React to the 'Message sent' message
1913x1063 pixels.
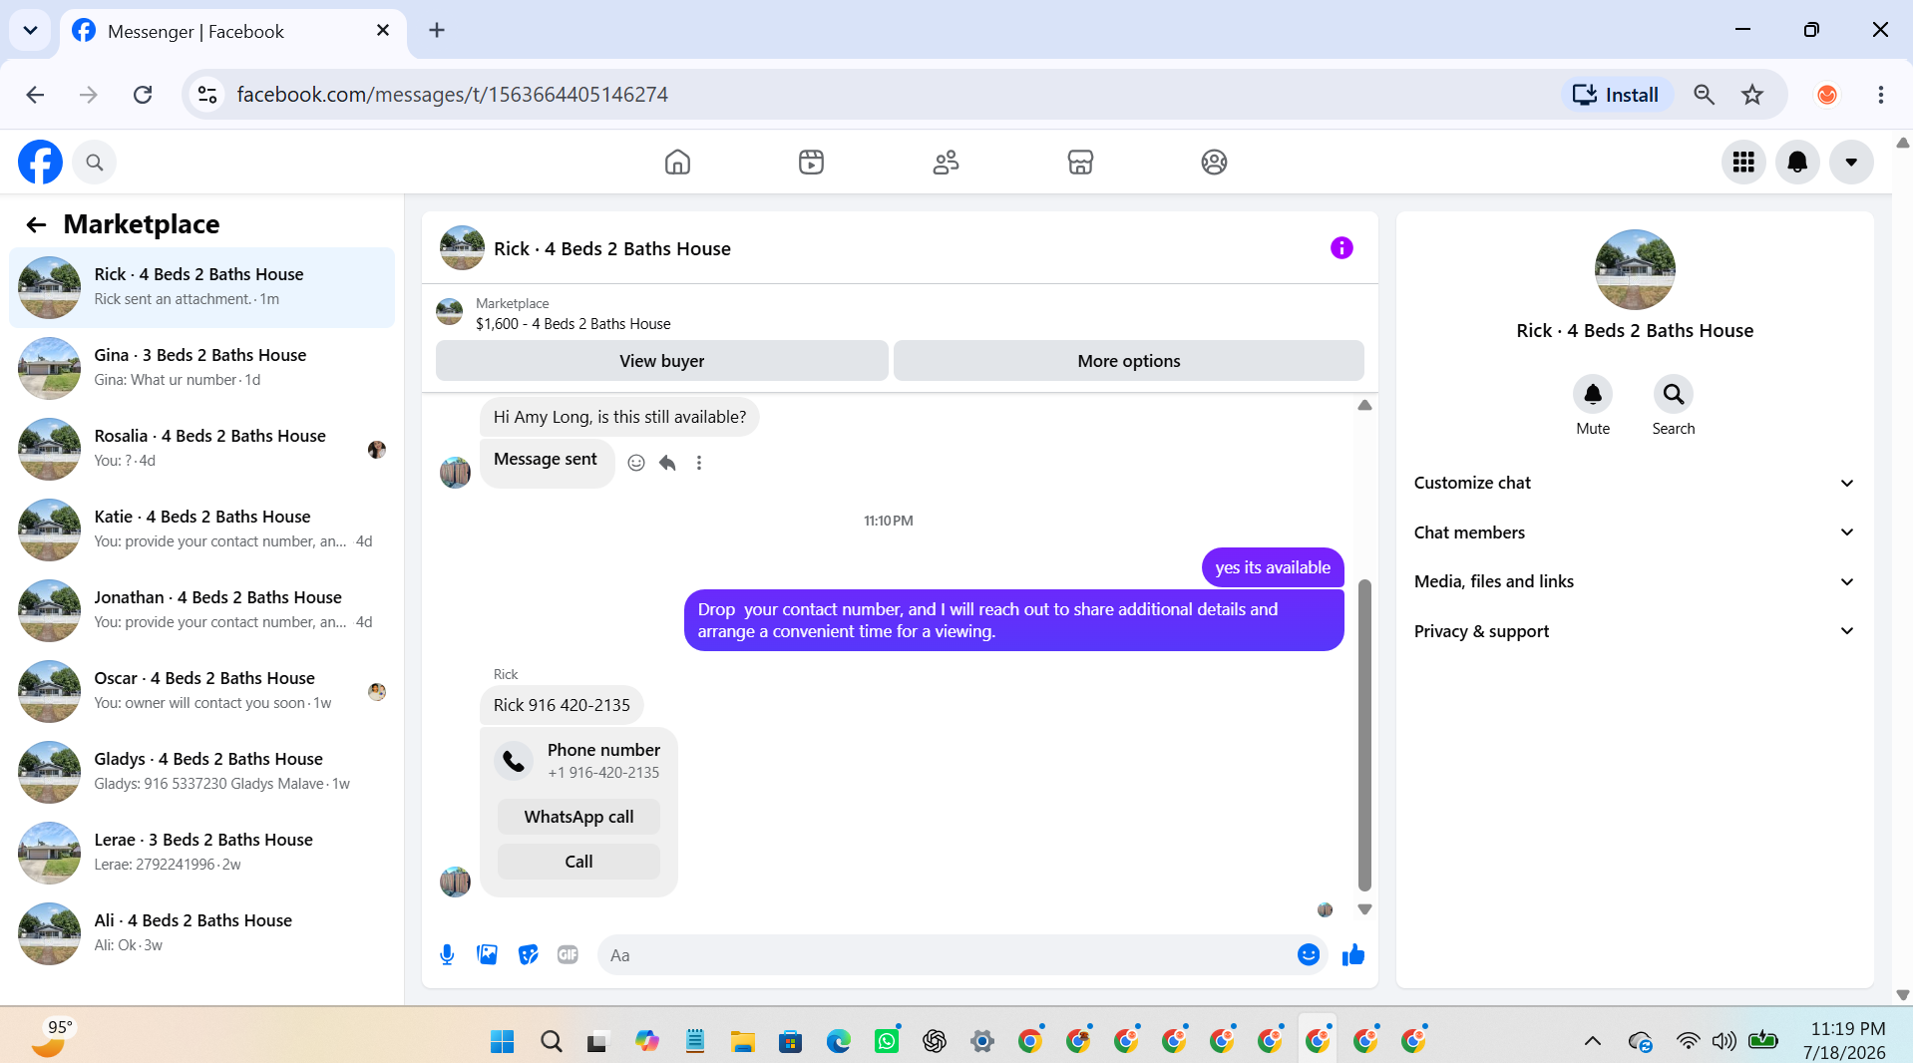tap(636, 463)
